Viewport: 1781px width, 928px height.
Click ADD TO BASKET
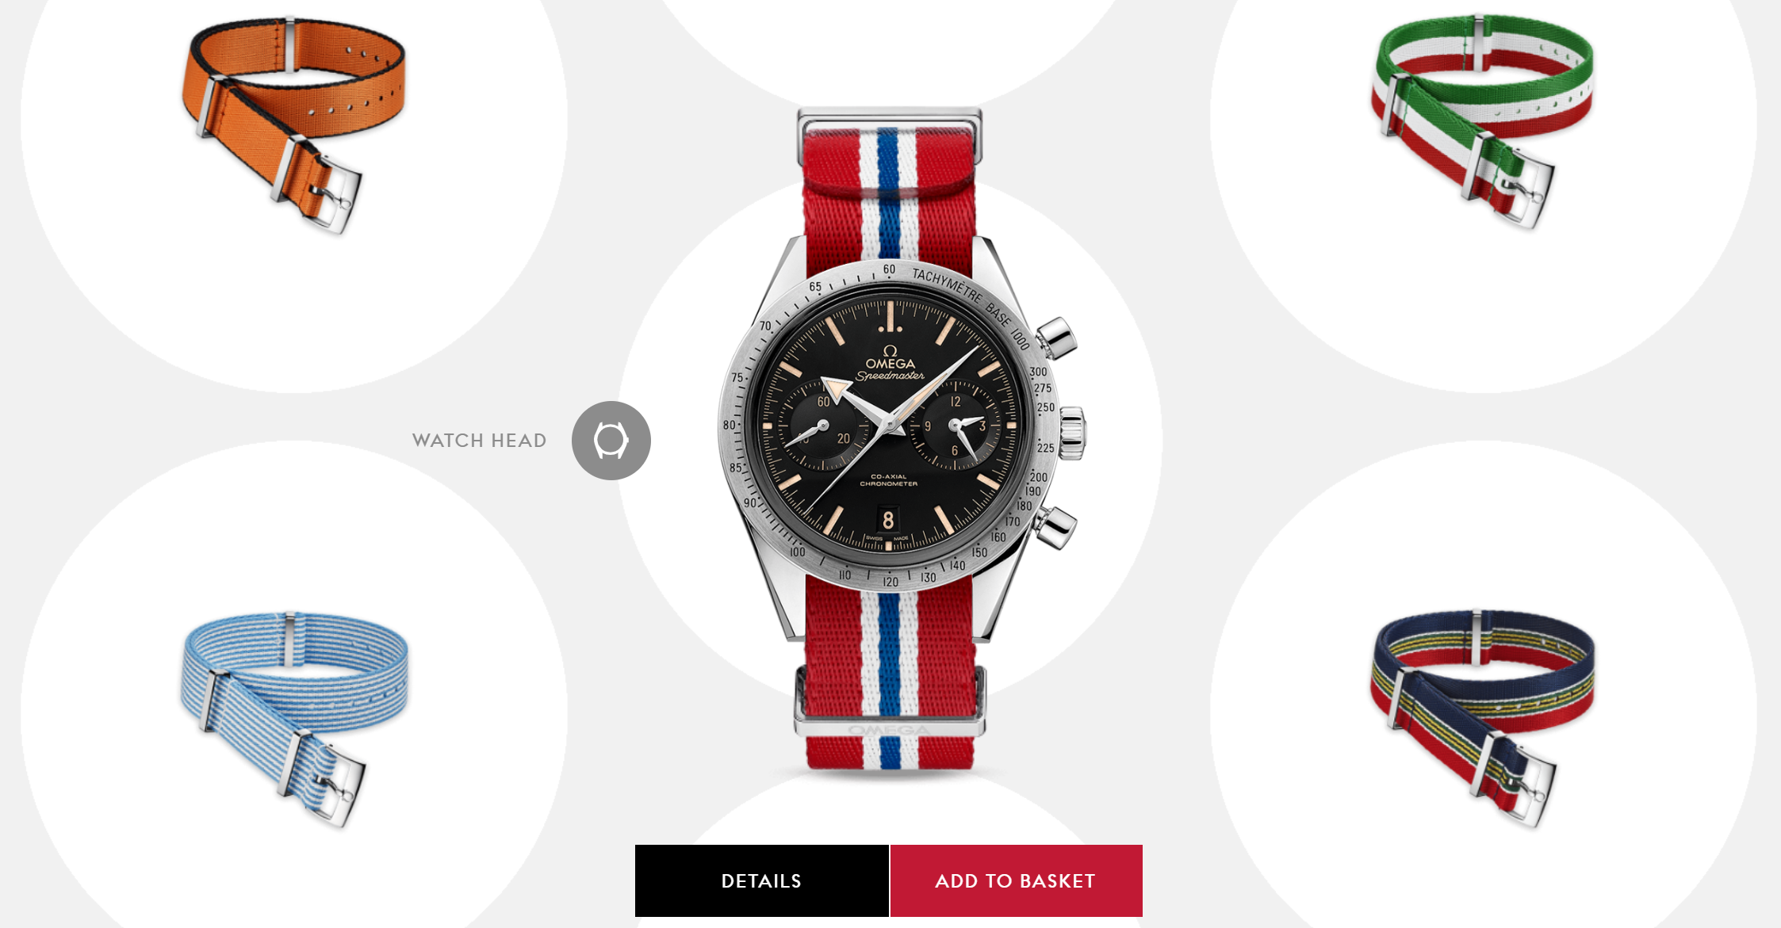tap(1016, 880)
